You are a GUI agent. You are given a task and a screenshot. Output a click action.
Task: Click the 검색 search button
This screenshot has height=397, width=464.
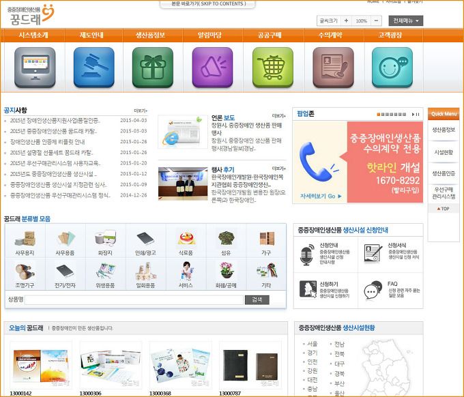coord(257,299)
